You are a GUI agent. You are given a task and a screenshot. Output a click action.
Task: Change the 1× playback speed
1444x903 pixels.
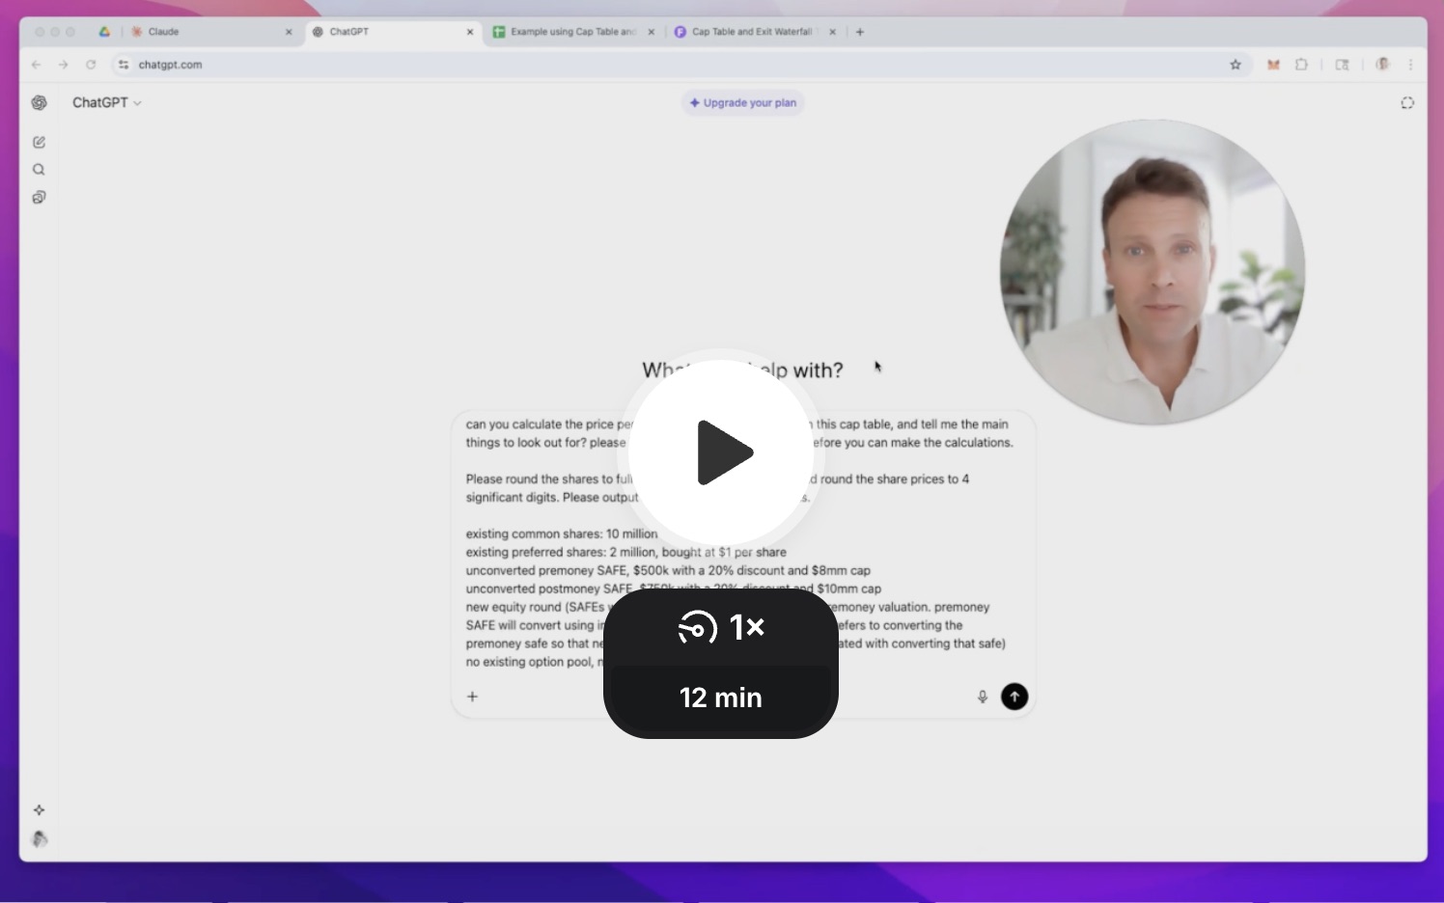(x=721, y=628)
